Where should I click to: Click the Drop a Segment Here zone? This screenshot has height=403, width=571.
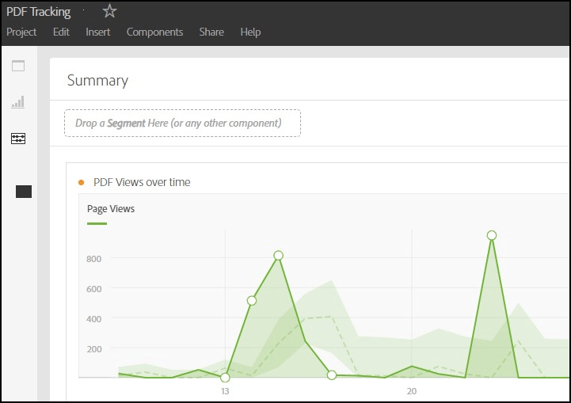182,123
